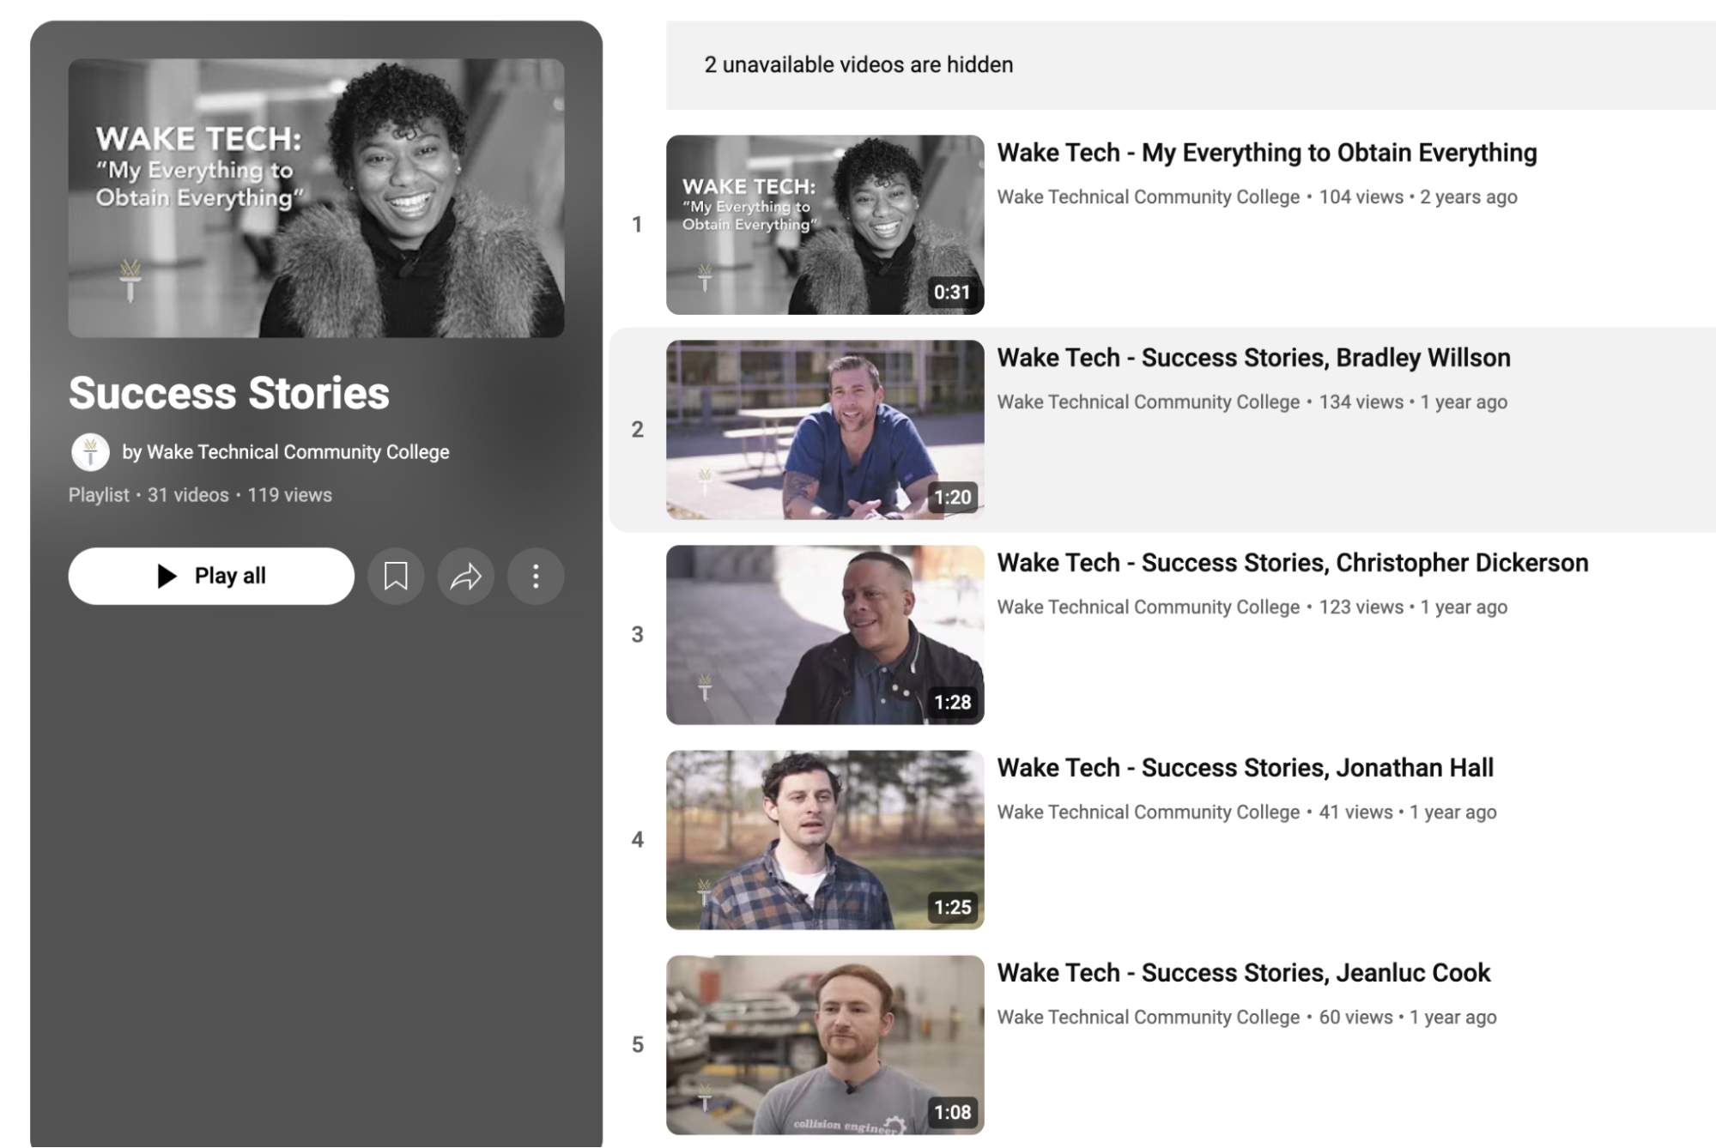Screen dimensions: 1716x1148
Task: Click the 2 years ago upload date
Action: [1469, 197]
